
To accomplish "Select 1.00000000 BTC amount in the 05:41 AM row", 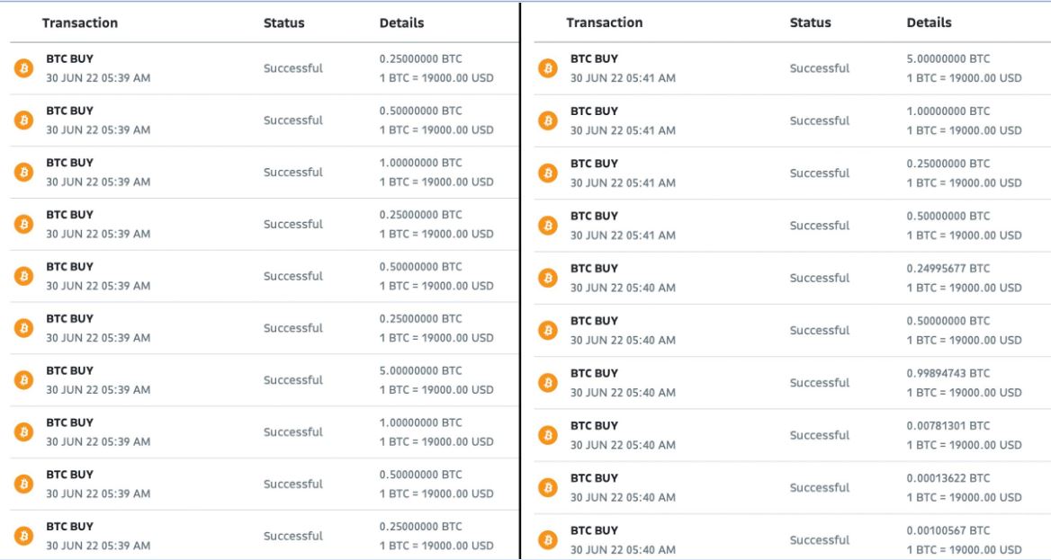I will (948, 111).
